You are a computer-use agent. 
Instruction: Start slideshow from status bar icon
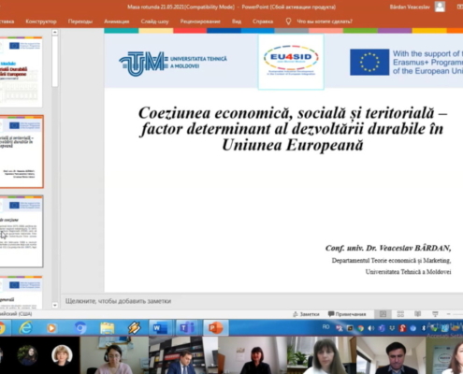click(435, 314)
